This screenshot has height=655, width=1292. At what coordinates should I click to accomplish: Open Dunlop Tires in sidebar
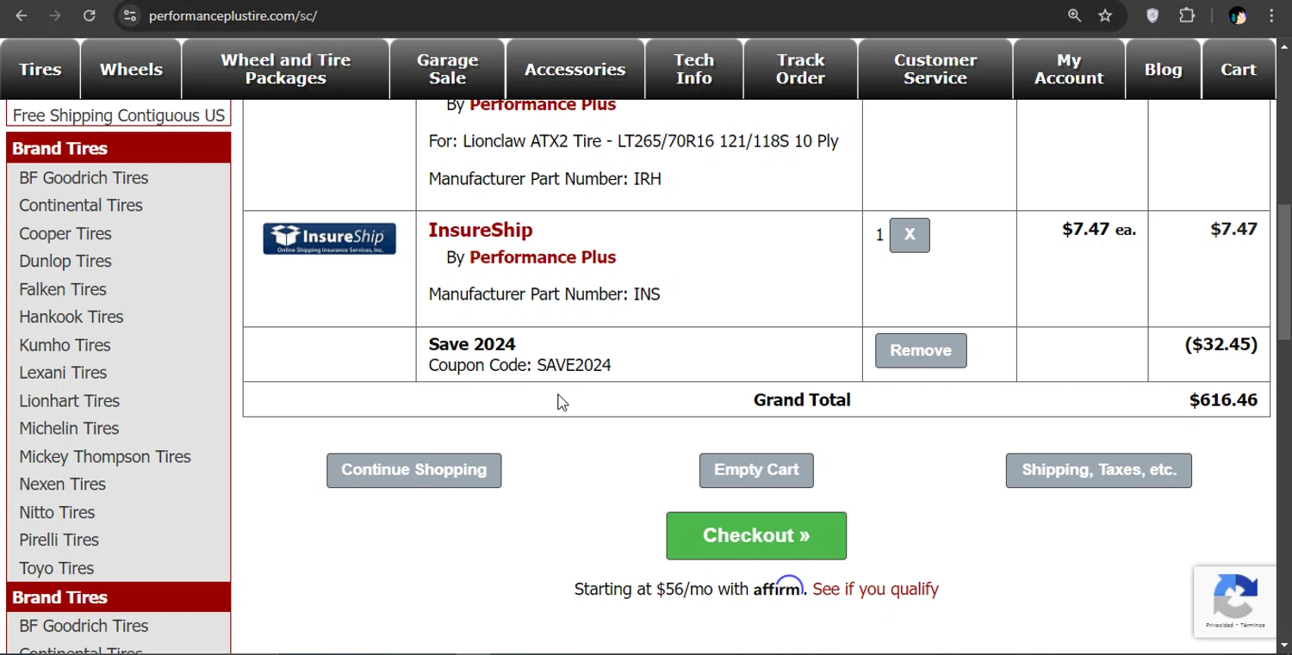coord(65,262)
